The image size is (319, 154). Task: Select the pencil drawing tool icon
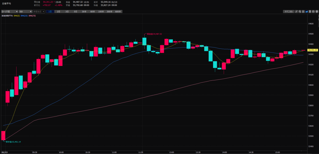pyautogui.click(x=297, y=11)
